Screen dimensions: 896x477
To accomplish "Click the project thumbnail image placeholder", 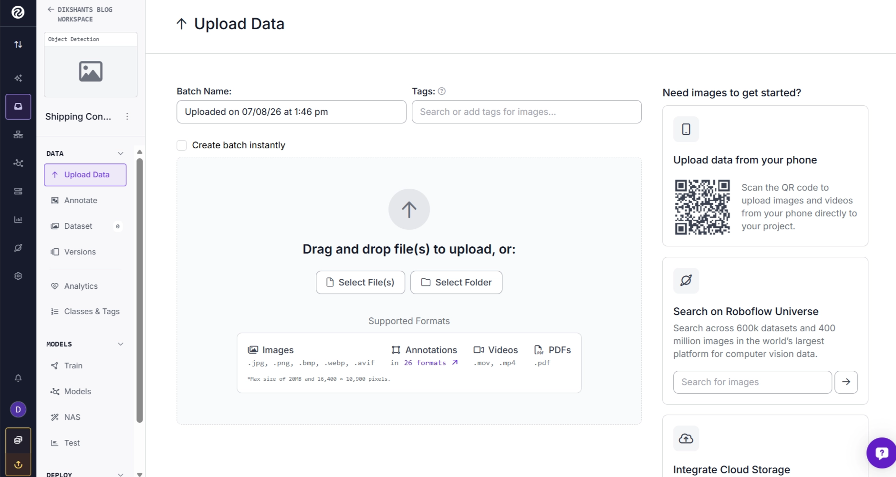I will (x=91, y=71).
